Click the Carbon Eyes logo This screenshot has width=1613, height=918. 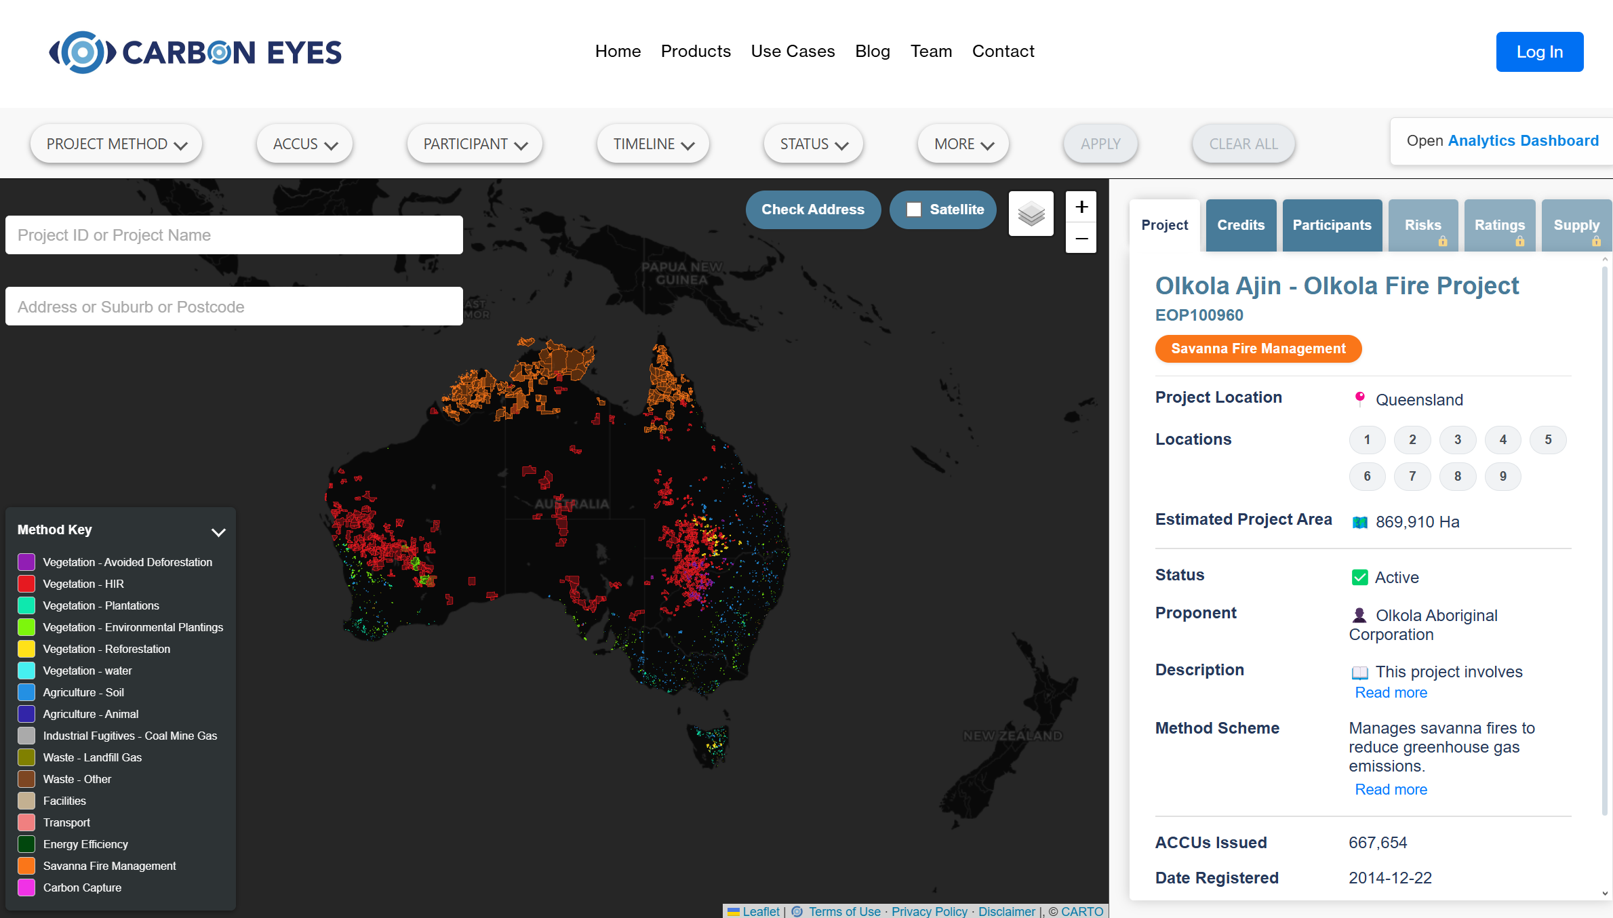pos(195,52)
